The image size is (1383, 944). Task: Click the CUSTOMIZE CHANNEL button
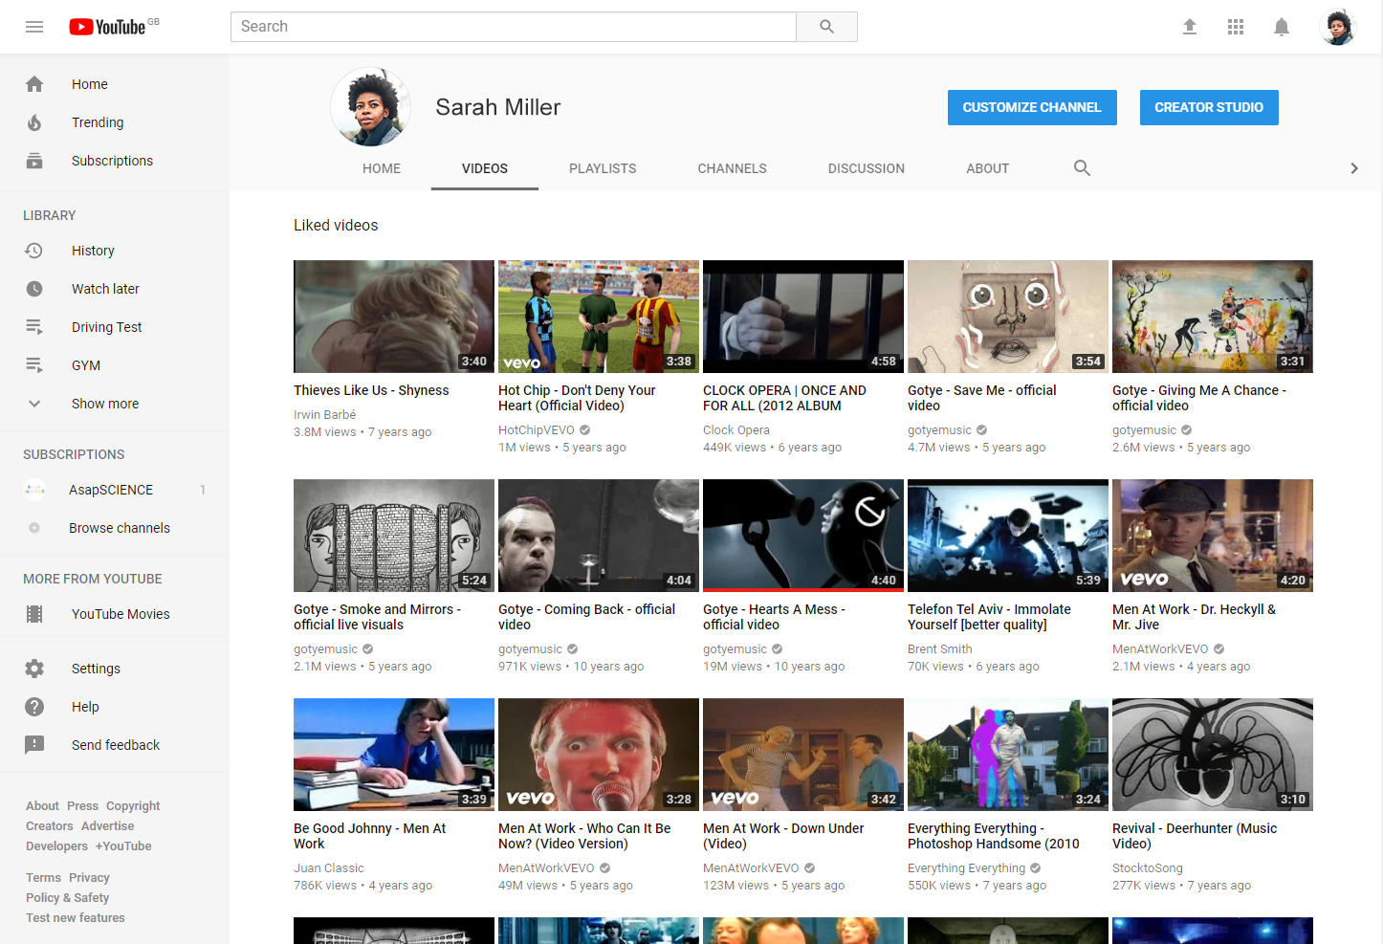(1032, 107)
